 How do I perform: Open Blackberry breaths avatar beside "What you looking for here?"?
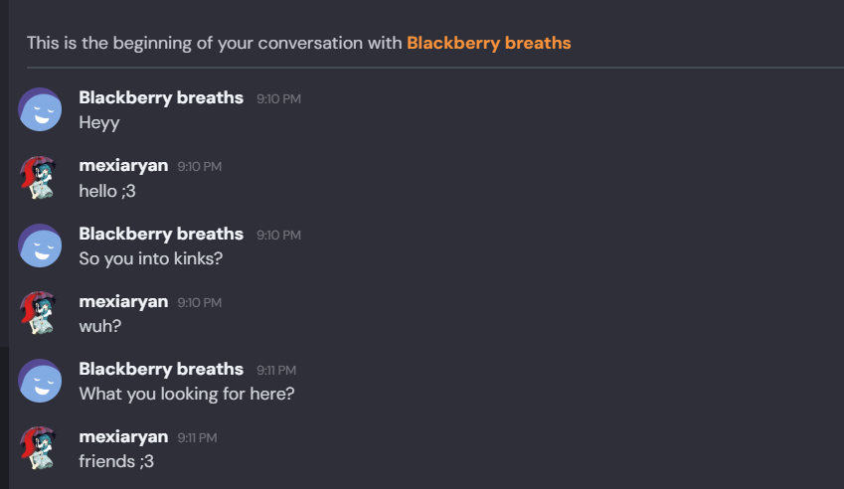click(x=40, y=381)
